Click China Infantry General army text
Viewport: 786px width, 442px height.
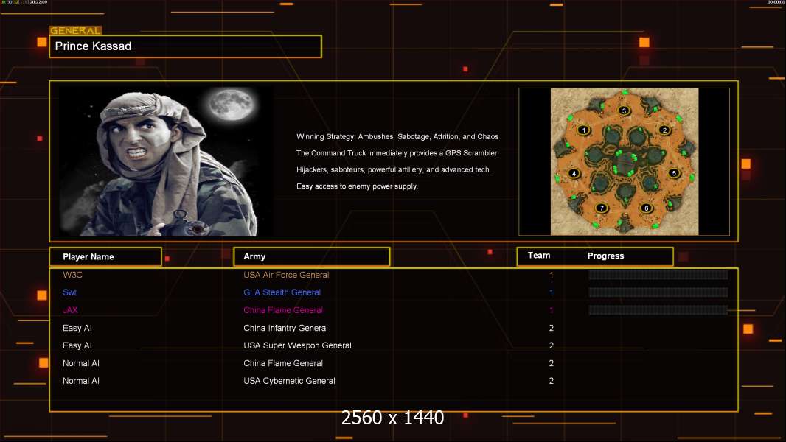pyautogui.click(x=285, y=328)
